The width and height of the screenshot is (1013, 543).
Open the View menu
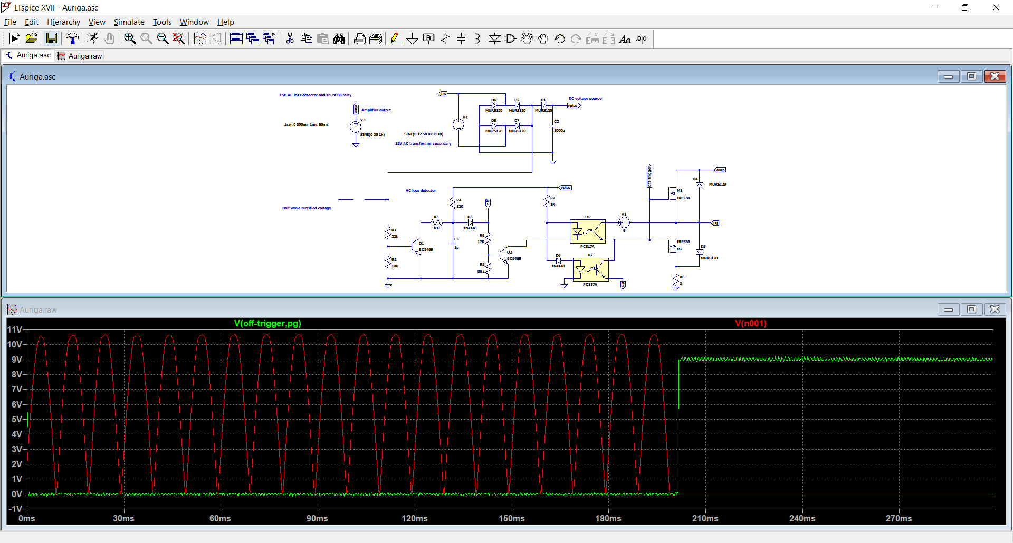click(x=97, y=22)
